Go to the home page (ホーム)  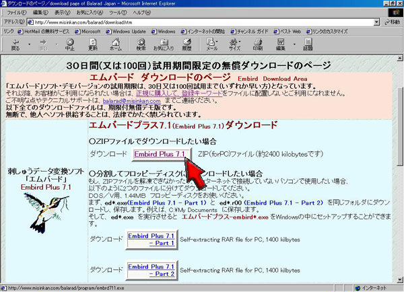tap(116, 44)
